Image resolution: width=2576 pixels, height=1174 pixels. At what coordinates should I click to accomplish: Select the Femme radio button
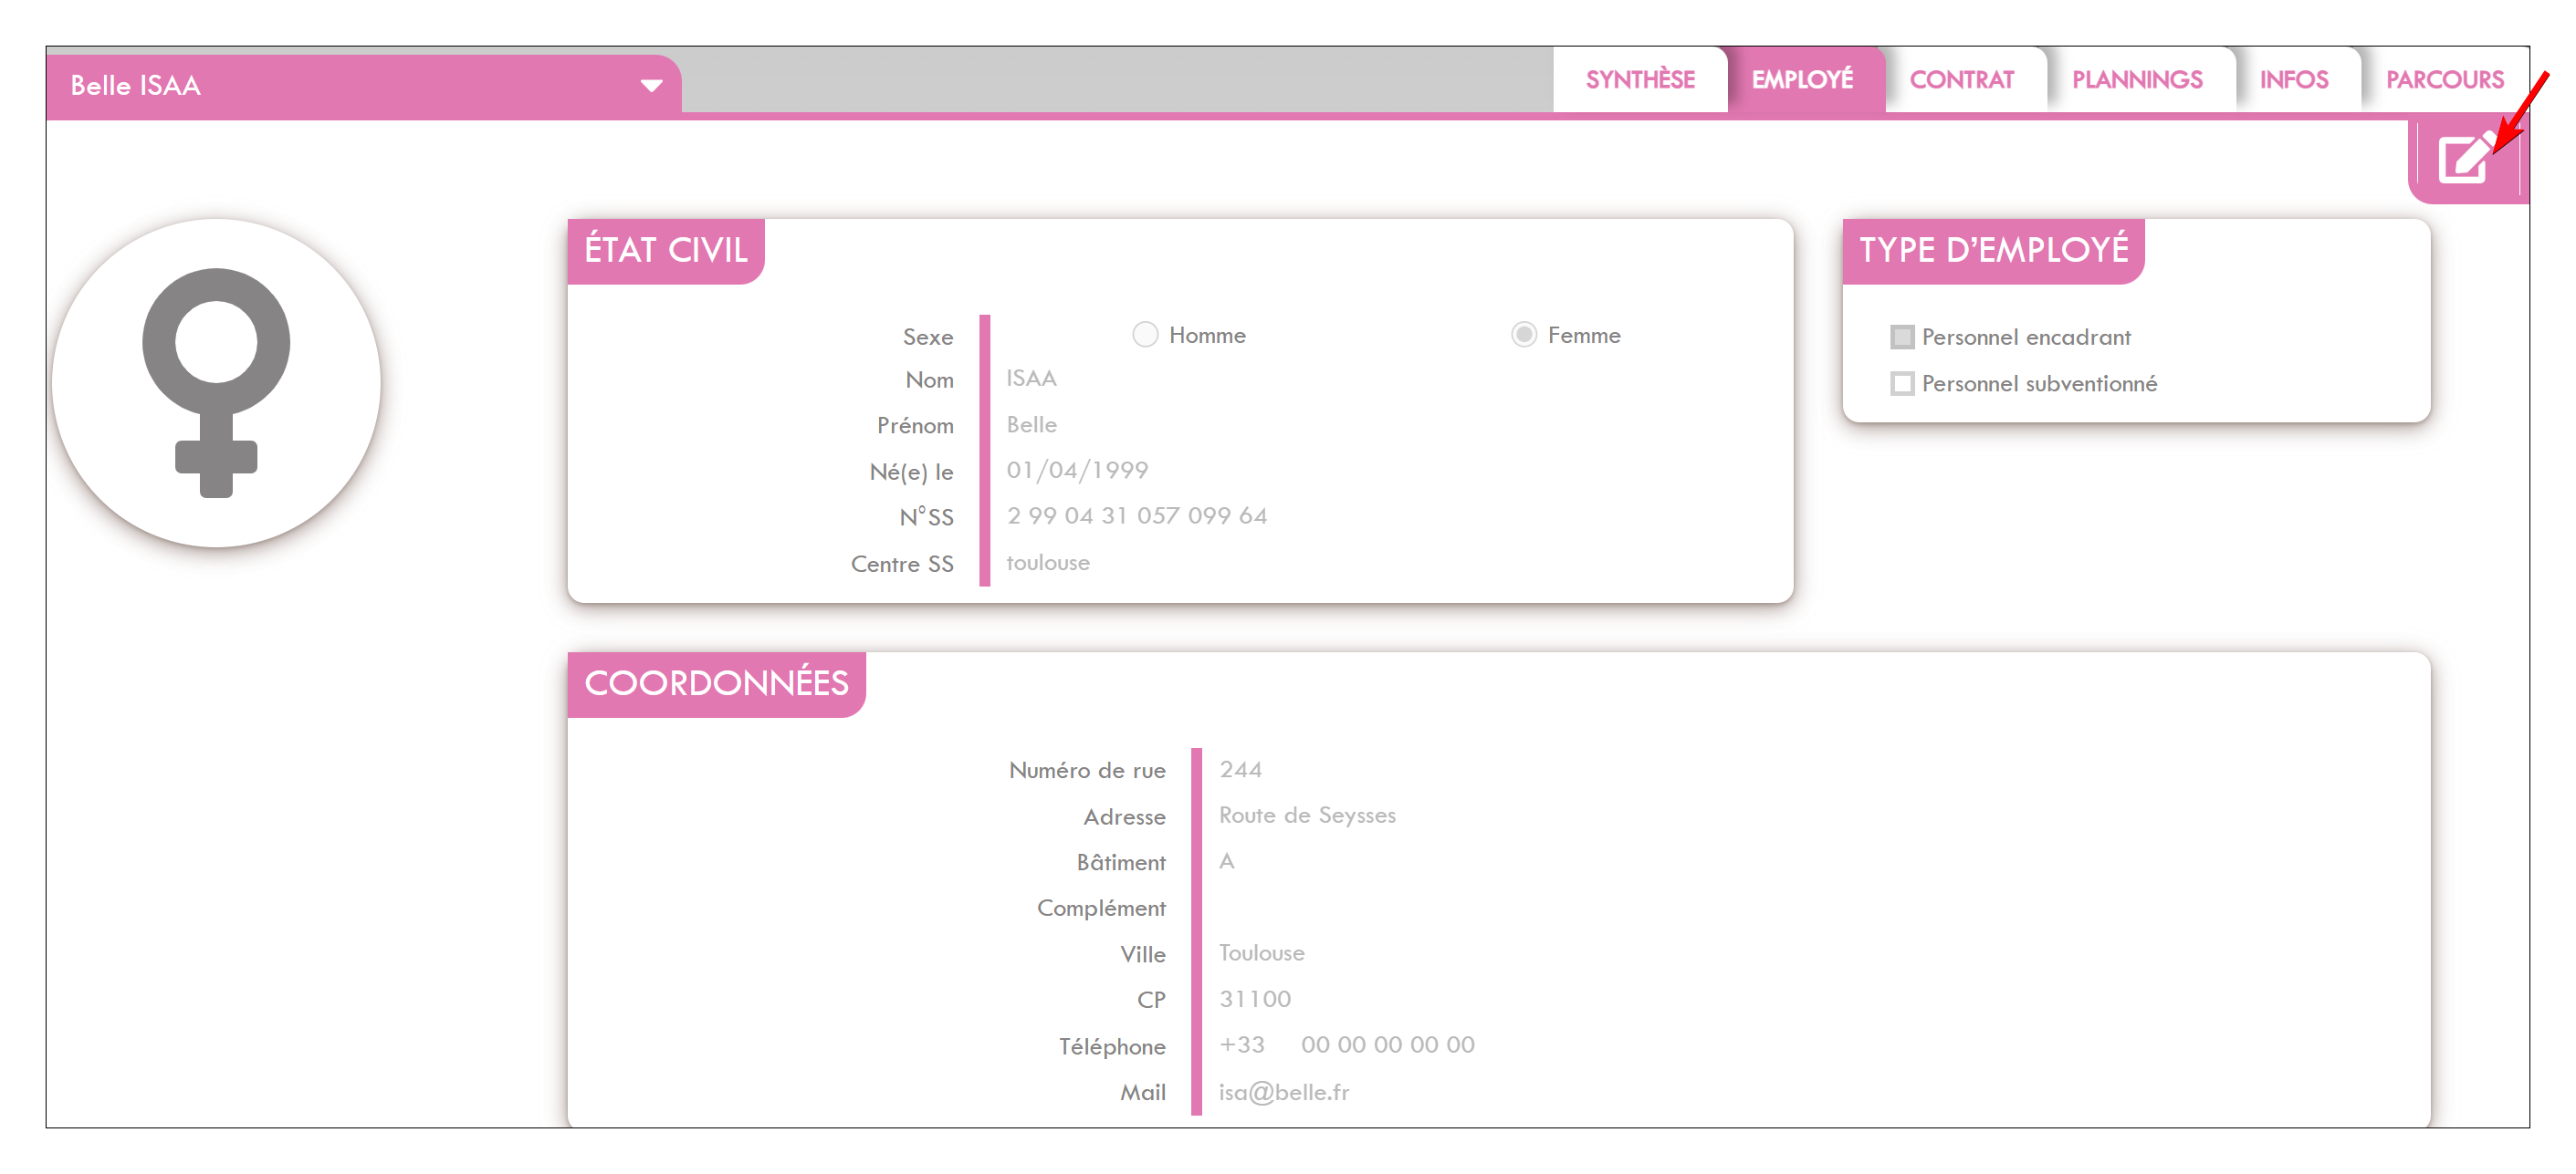point(1523,335)
